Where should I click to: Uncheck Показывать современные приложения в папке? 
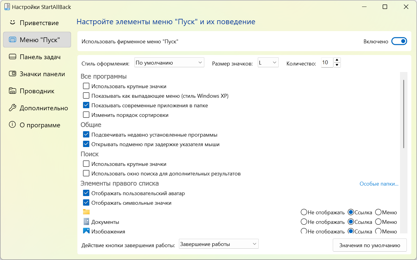pyautogui.click(x=86, y=105)
